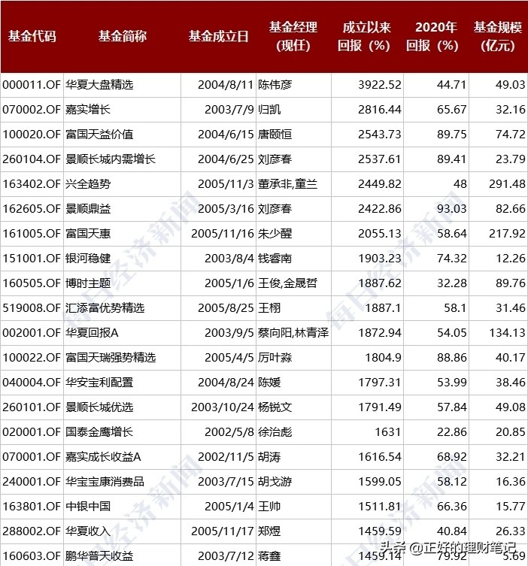Select fund code 070002.OF
Screen dimensions: 528x566
click(x=32, y=110)
